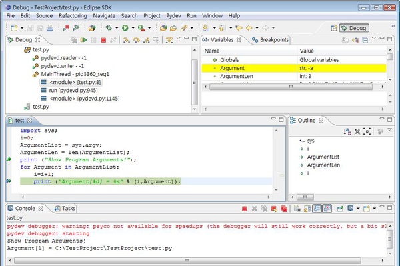Click the Drop to Frame icon

[156, 40]
